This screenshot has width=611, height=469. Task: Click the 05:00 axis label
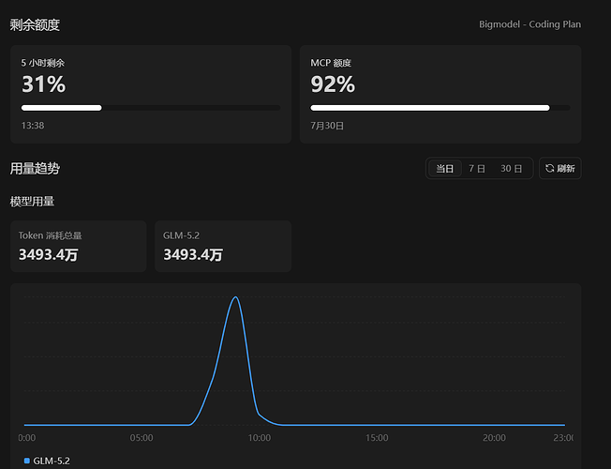click(142, 438)
